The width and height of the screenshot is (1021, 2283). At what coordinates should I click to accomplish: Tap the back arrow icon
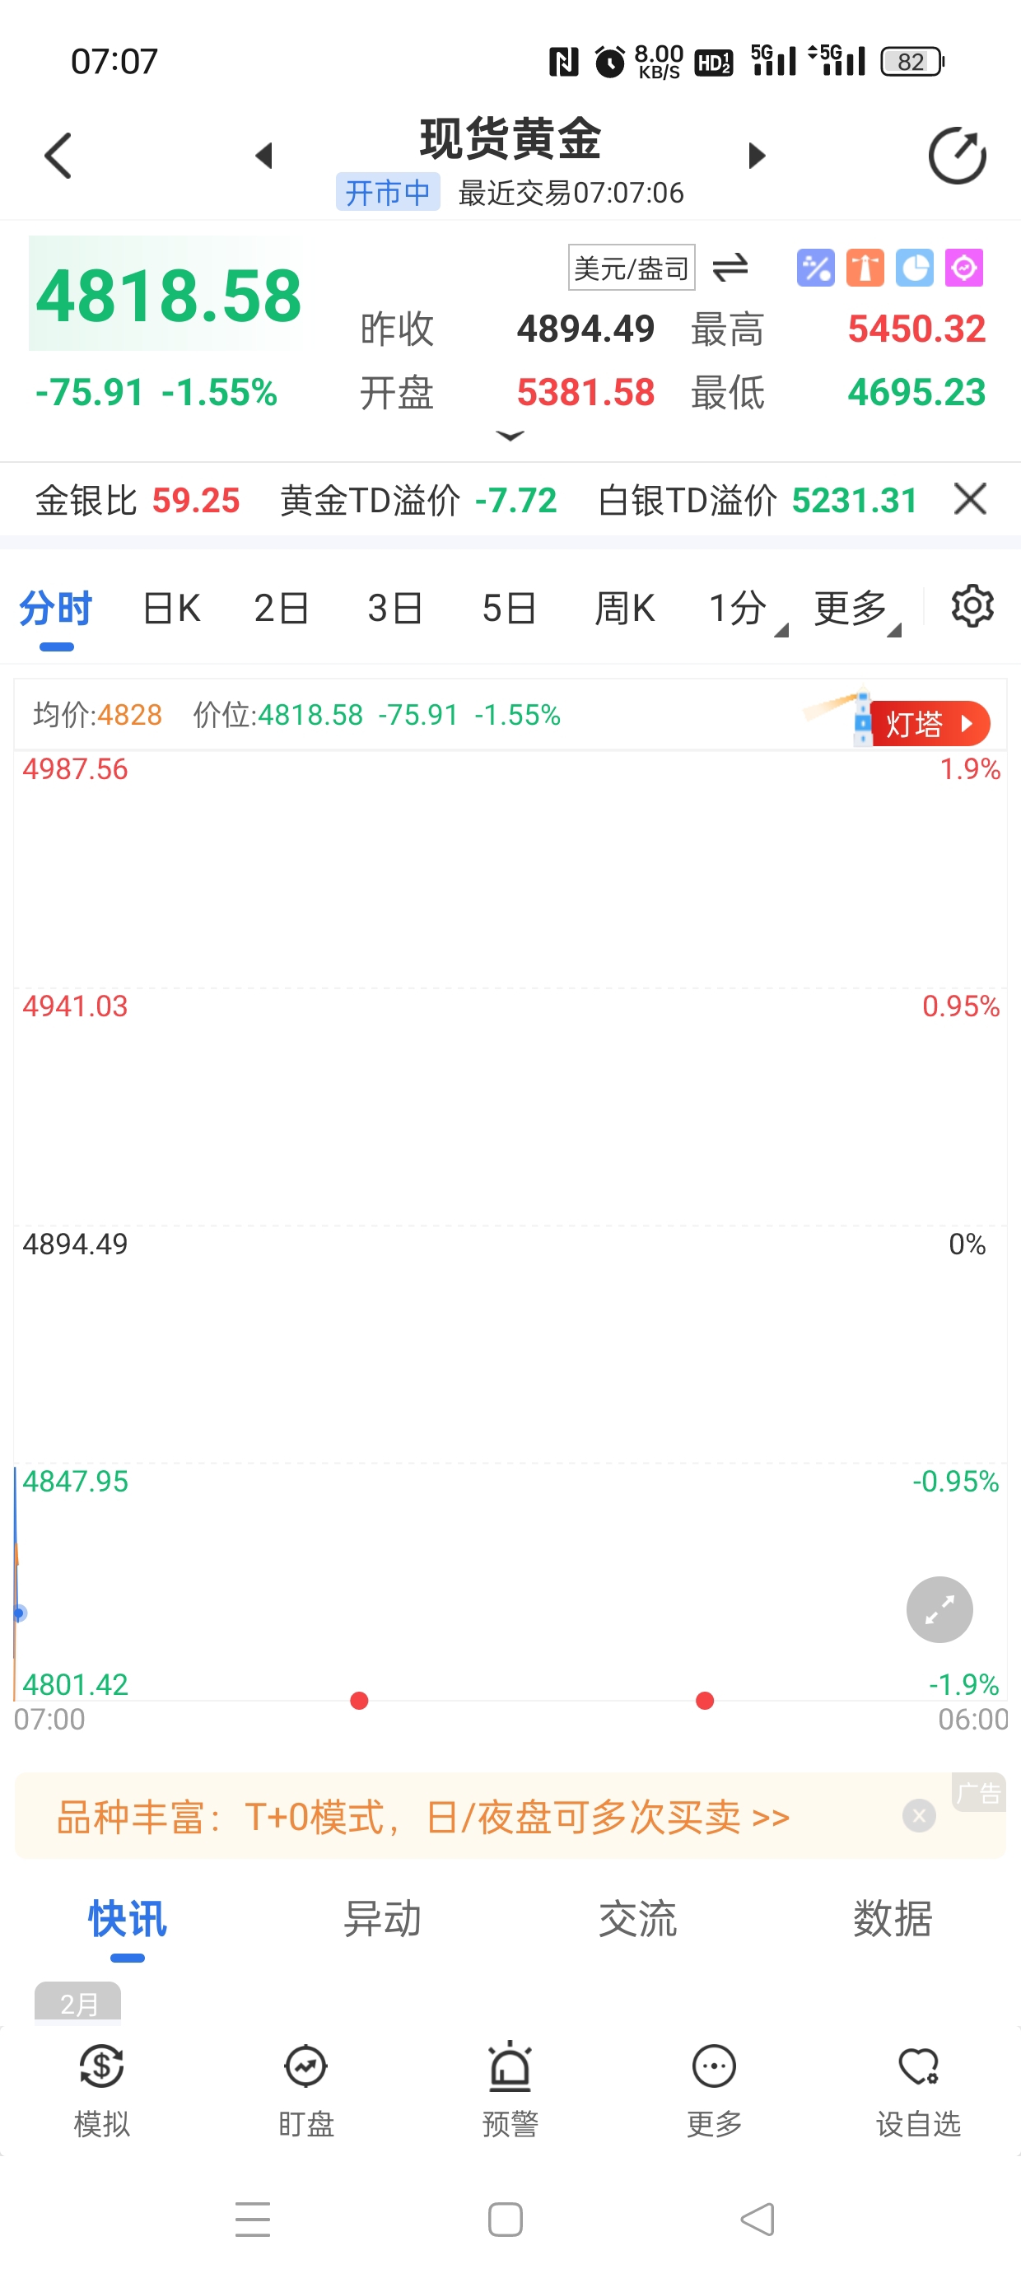(58, 156)
